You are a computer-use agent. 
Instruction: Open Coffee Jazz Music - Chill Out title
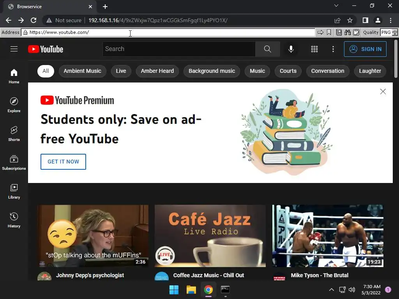click(209, 275)
